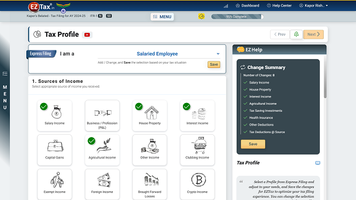Click the Number of Changes: 8 text
The height and width of the screenshot is (200, 356).
click(x=259, y=75)
